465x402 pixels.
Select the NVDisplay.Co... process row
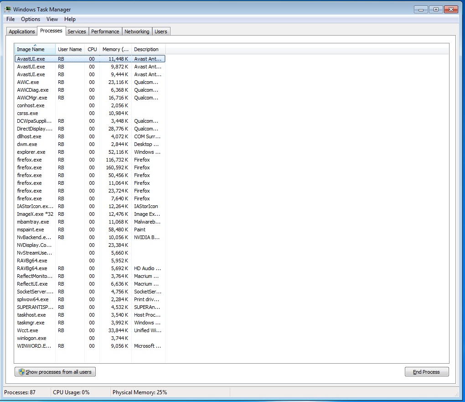click(x=90, y=245)
